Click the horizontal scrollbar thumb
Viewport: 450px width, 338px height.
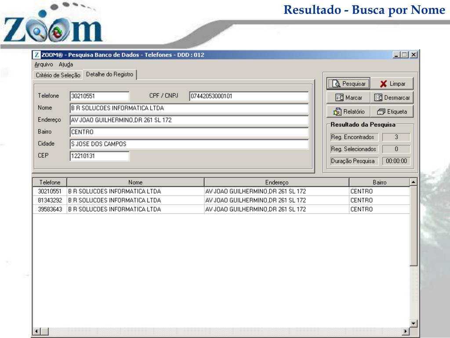pyautogui.click(x=44, y=331)
